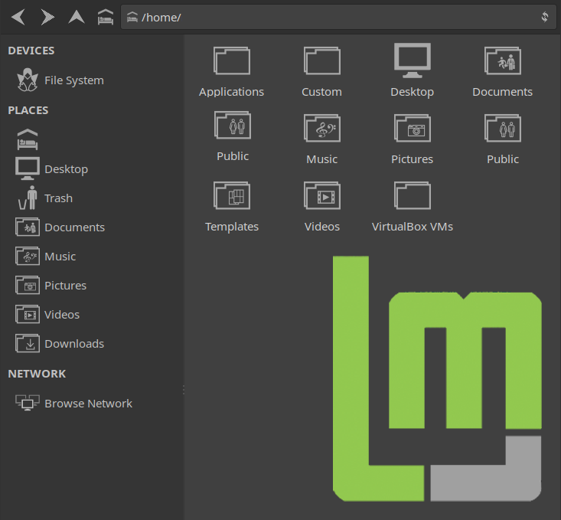Click the reload icon in the location bar
Viewport: 561px width, 520px height.
point(544,17)
